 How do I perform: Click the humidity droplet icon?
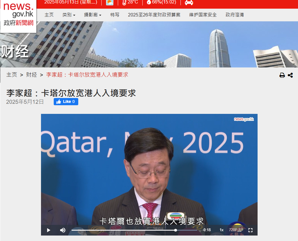pos(149,2)
